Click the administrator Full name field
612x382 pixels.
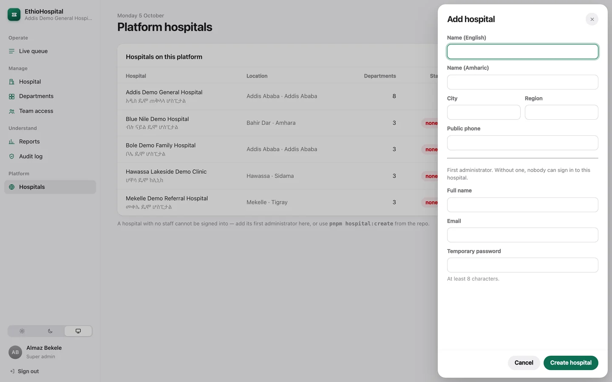click(x=523, y=205)
